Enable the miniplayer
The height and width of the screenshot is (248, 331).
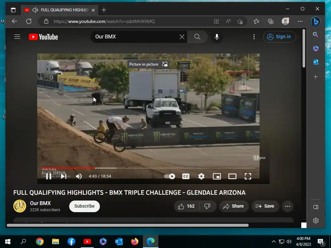(217, 176)
